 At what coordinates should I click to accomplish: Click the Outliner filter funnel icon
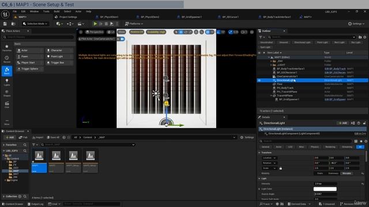(261, 37)
